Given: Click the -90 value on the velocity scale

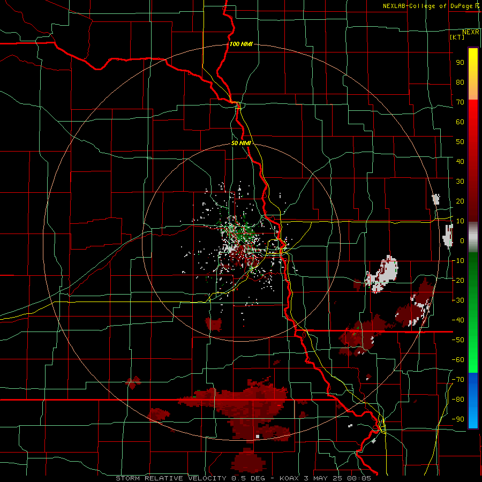Looking at the screenshot, I should tap(458, 419).
